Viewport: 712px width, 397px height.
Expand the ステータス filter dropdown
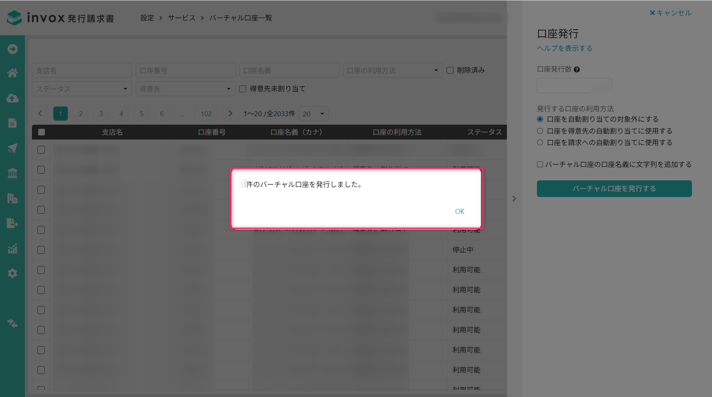coord(82,89)
